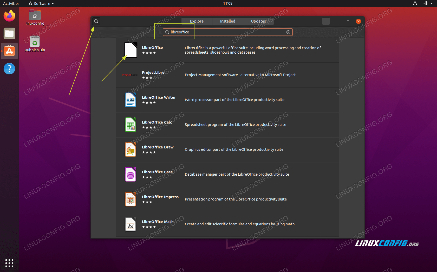
Task: Click the battery icon in top bar
Action: pyautogui.click(x=426, y=3)
